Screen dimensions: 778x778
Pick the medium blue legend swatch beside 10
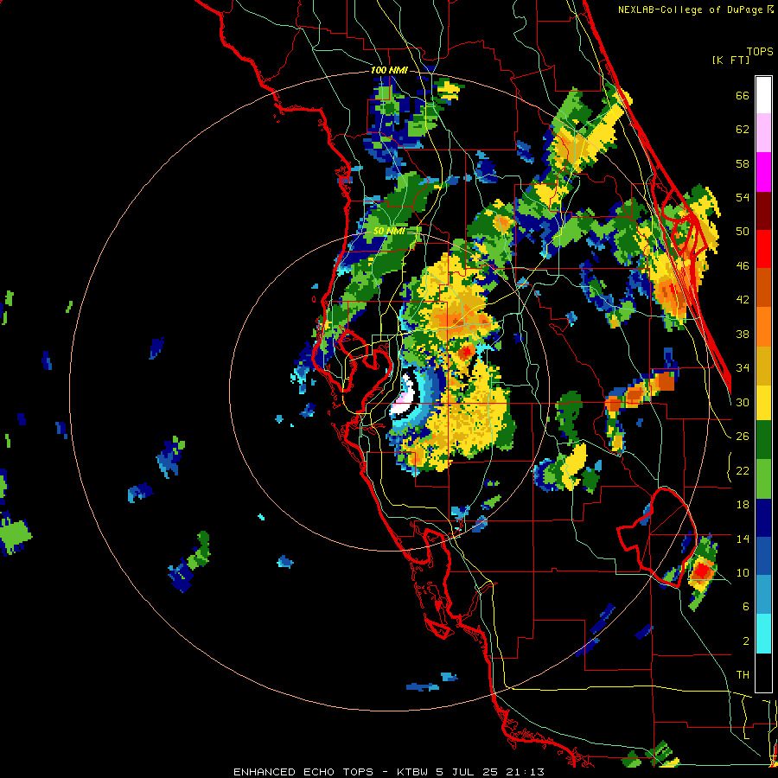(x=763, y=557)
